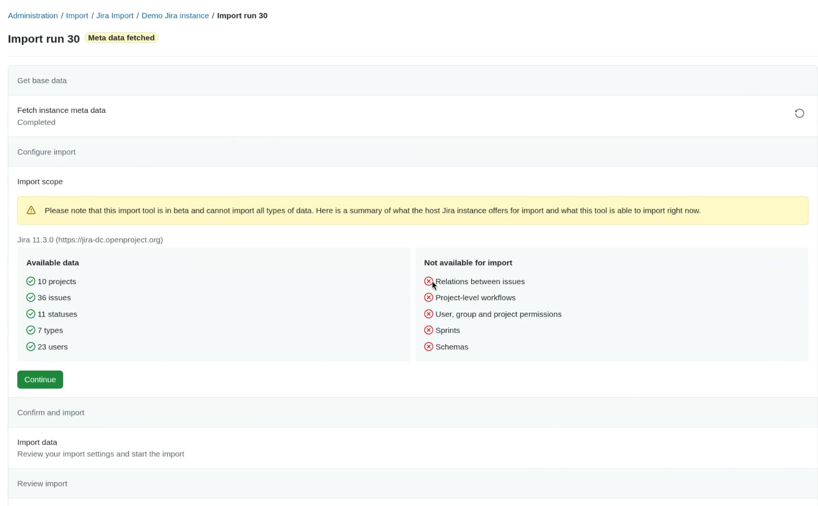The width and height of the screenshot is (818, 506).
Task: Click the red cross beside Schemas
Action: 428,346
